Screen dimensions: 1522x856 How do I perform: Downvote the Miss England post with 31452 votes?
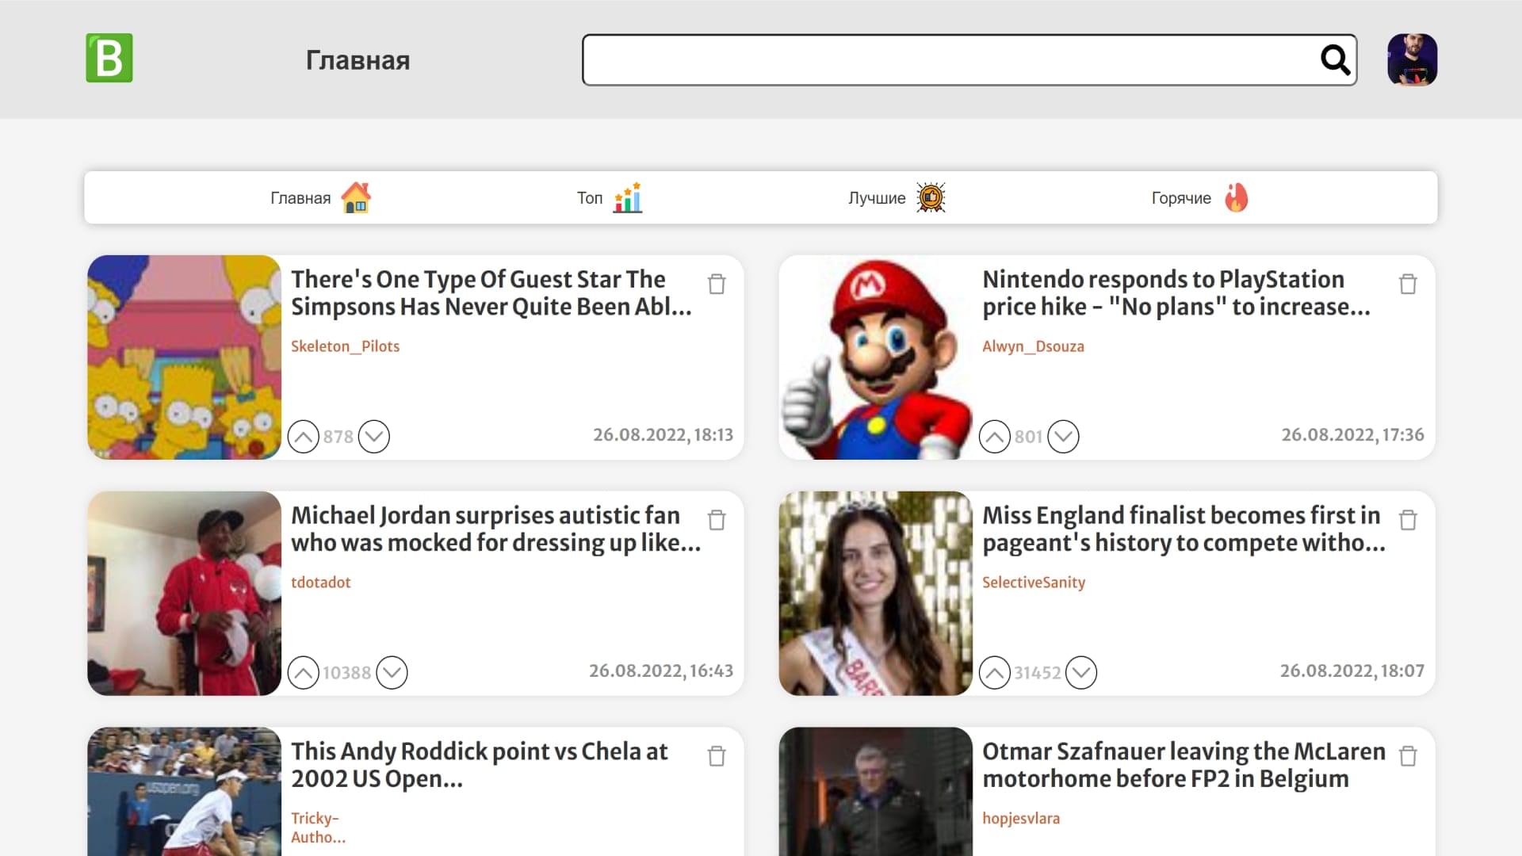point(1081,673)
